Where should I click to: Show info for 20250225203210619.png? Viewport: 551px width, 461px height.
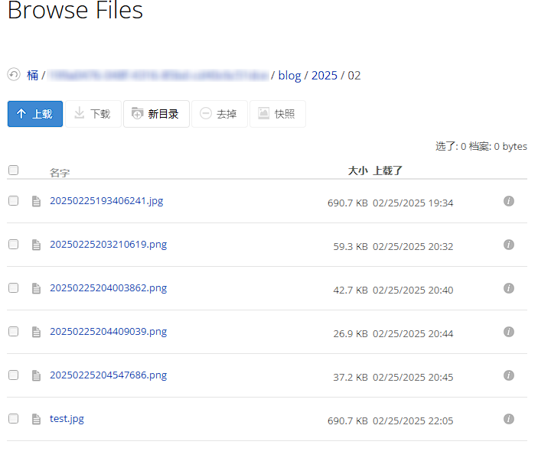click(509, 245)
